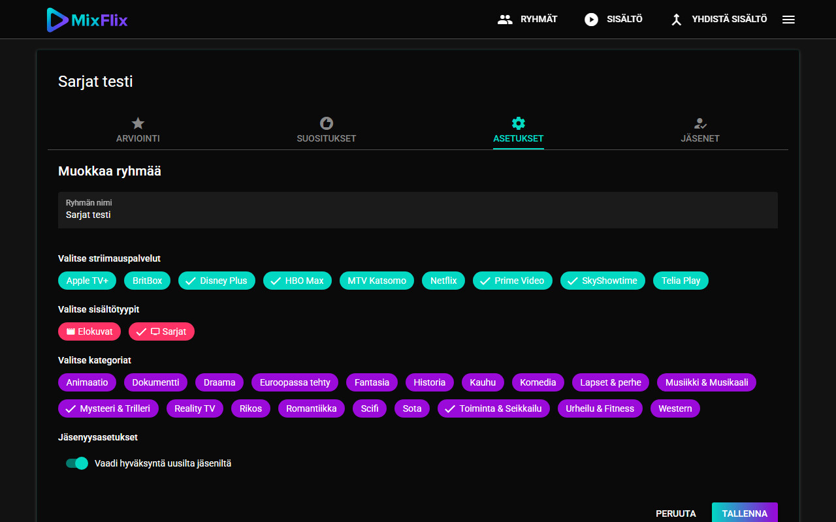
Task: Select the Scifi category chip
Action: point(370,408)
